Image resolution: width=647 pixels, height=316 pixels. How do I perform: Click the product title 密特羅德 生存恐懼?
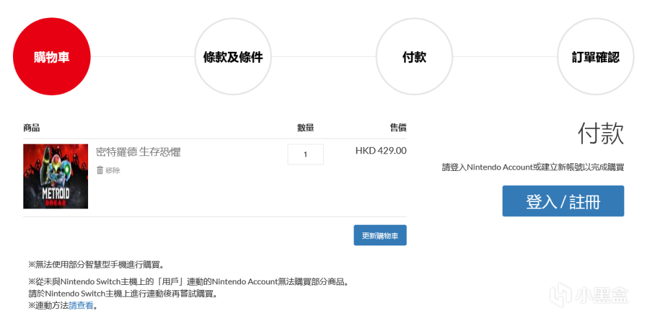click(138, 152)
